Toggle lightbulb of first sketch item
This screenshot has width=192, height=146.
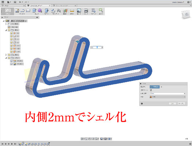click(11, 61)
